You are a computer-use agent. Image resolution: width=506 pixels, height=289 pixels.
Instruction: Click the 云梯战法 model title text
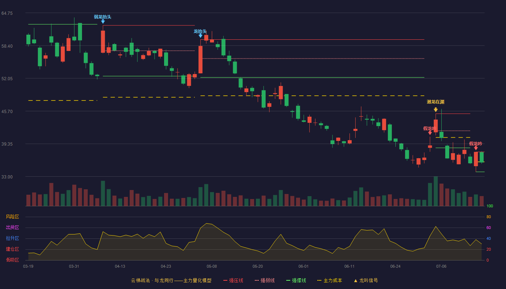point(171,280)
